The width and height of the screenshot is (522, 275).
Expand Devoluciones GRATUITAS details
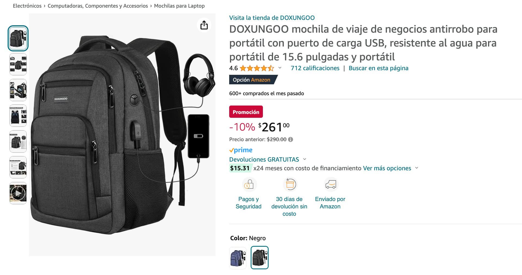click(x=304, y=159)
